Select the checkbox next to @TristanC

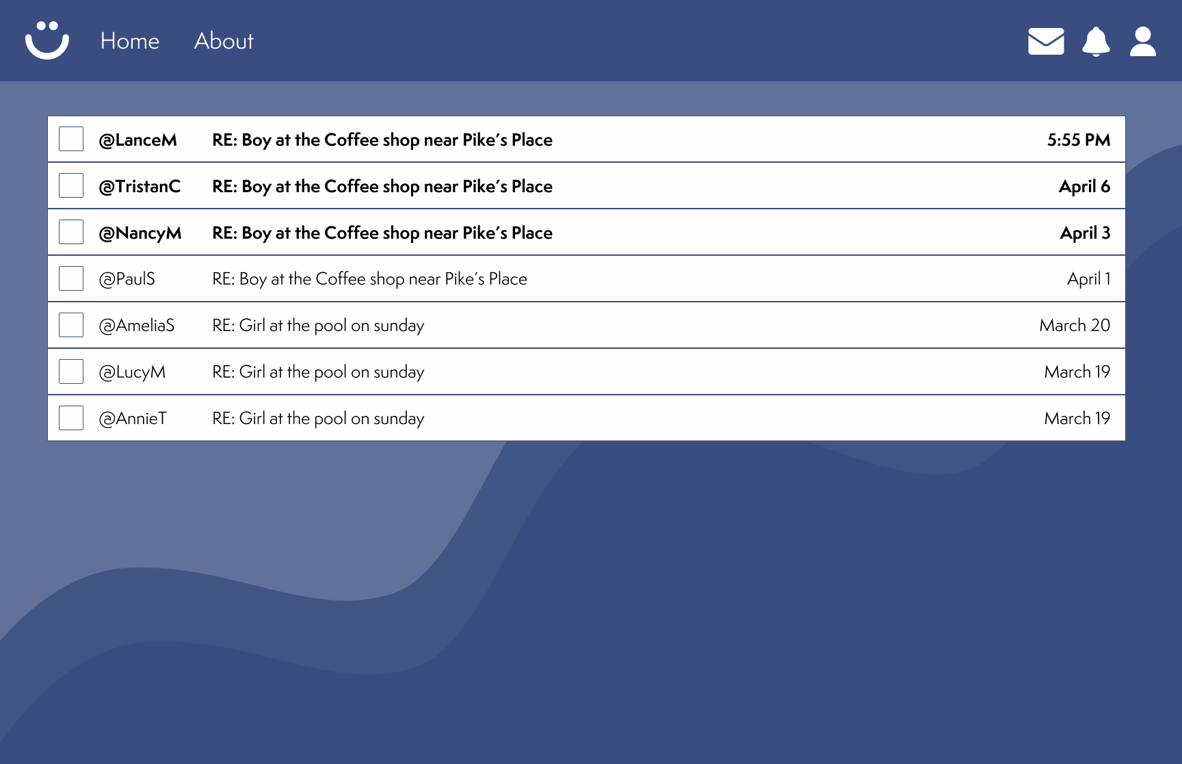click(71, 185)
